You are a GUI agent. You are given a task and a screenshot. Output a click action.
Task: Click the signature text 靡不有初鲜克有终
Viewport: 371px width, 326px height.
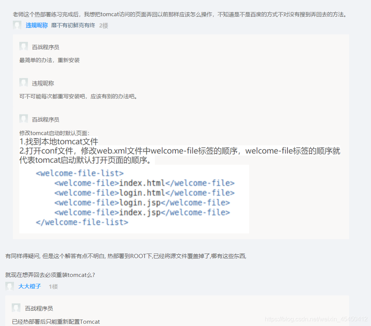73,26
